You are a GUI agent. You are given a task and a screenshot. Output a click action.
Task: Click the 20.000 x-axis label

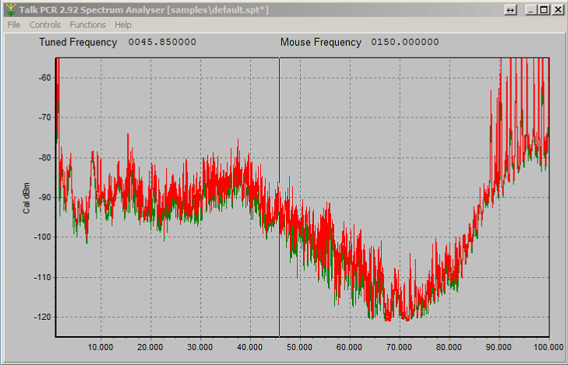(150, 347)
